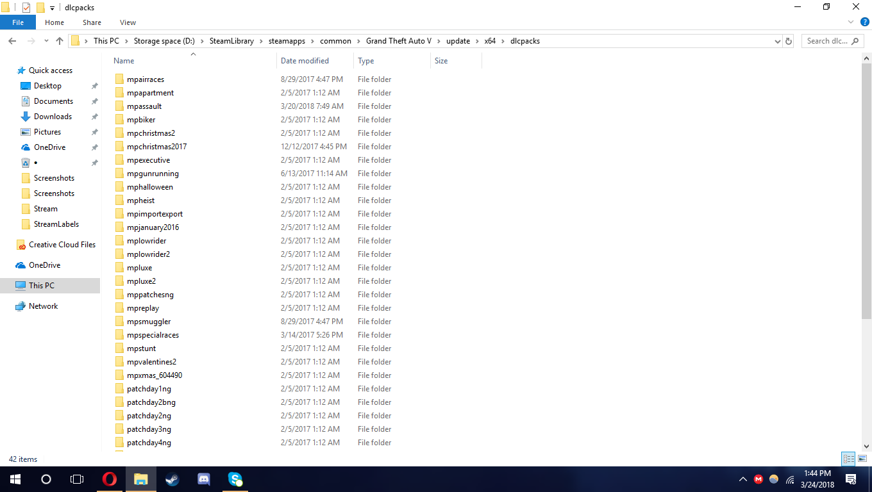872x492 pixels.
Task: Select Documents in navigation pane
Action: 53,101
